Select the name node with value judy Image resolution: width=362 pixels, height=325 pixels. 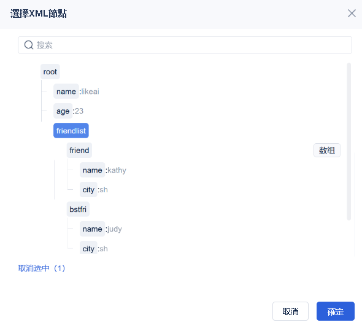tap(93, 229)
